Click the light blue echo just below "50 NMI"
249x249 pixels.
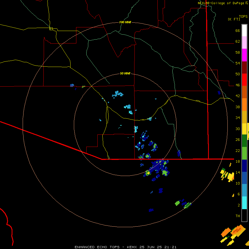tap(118, 94)
